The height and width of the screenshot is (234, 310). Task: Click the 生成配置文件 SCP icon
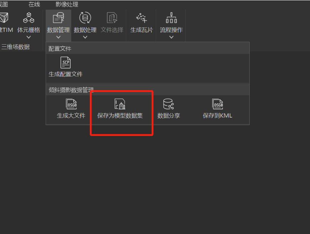65,63
